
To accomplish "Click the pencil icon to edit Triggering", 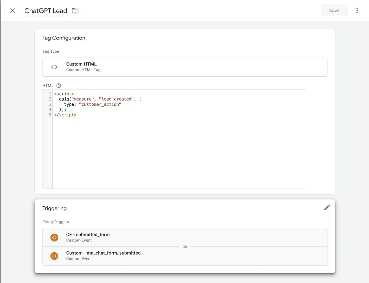I will tap(327, 207).
